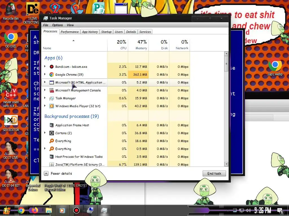The height and width of the screenshot is (216, 289).
Task: Click the Task Manager process row icon
Action: tap(52, 98)
